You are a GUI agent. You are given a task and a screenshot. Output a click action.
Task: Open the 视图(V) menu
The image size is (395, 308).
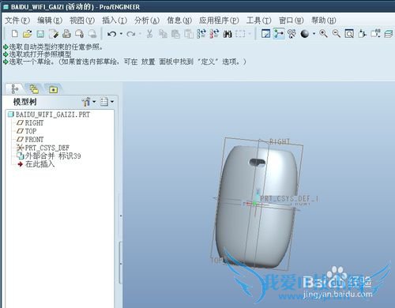[x=82, y=21]
